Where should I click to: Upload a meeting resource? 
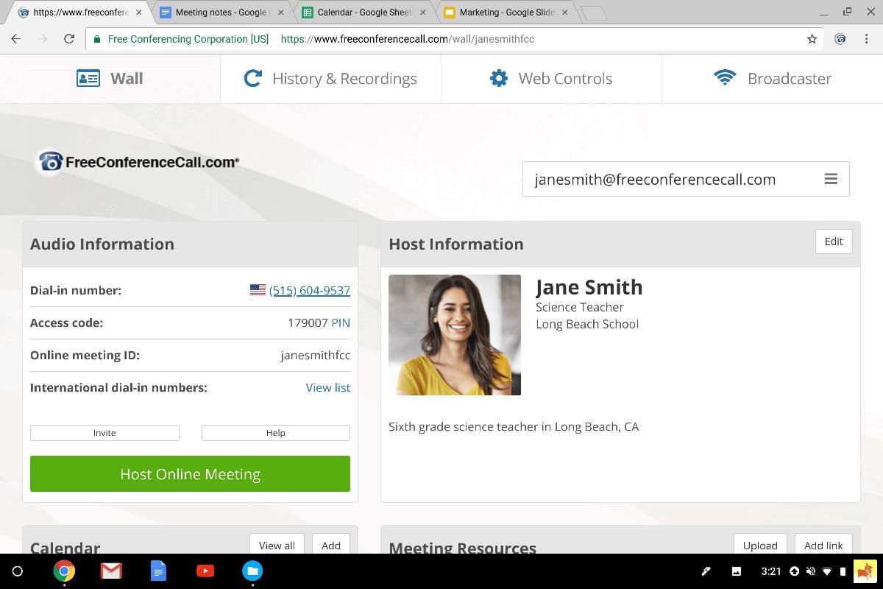(x=760, y=545)
